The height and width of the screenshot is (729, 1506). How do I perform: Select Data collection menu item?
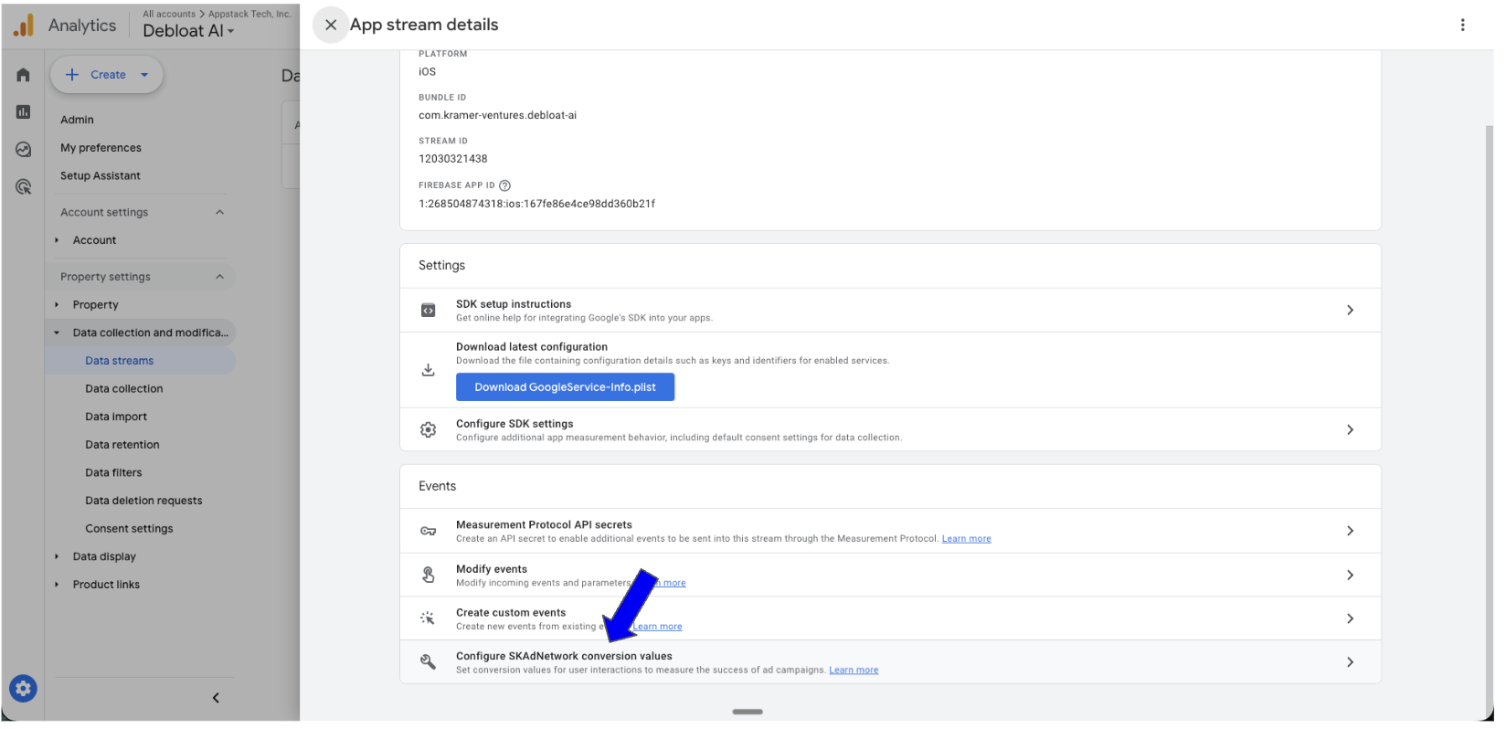pyautogui.click(x=123, y=389)
